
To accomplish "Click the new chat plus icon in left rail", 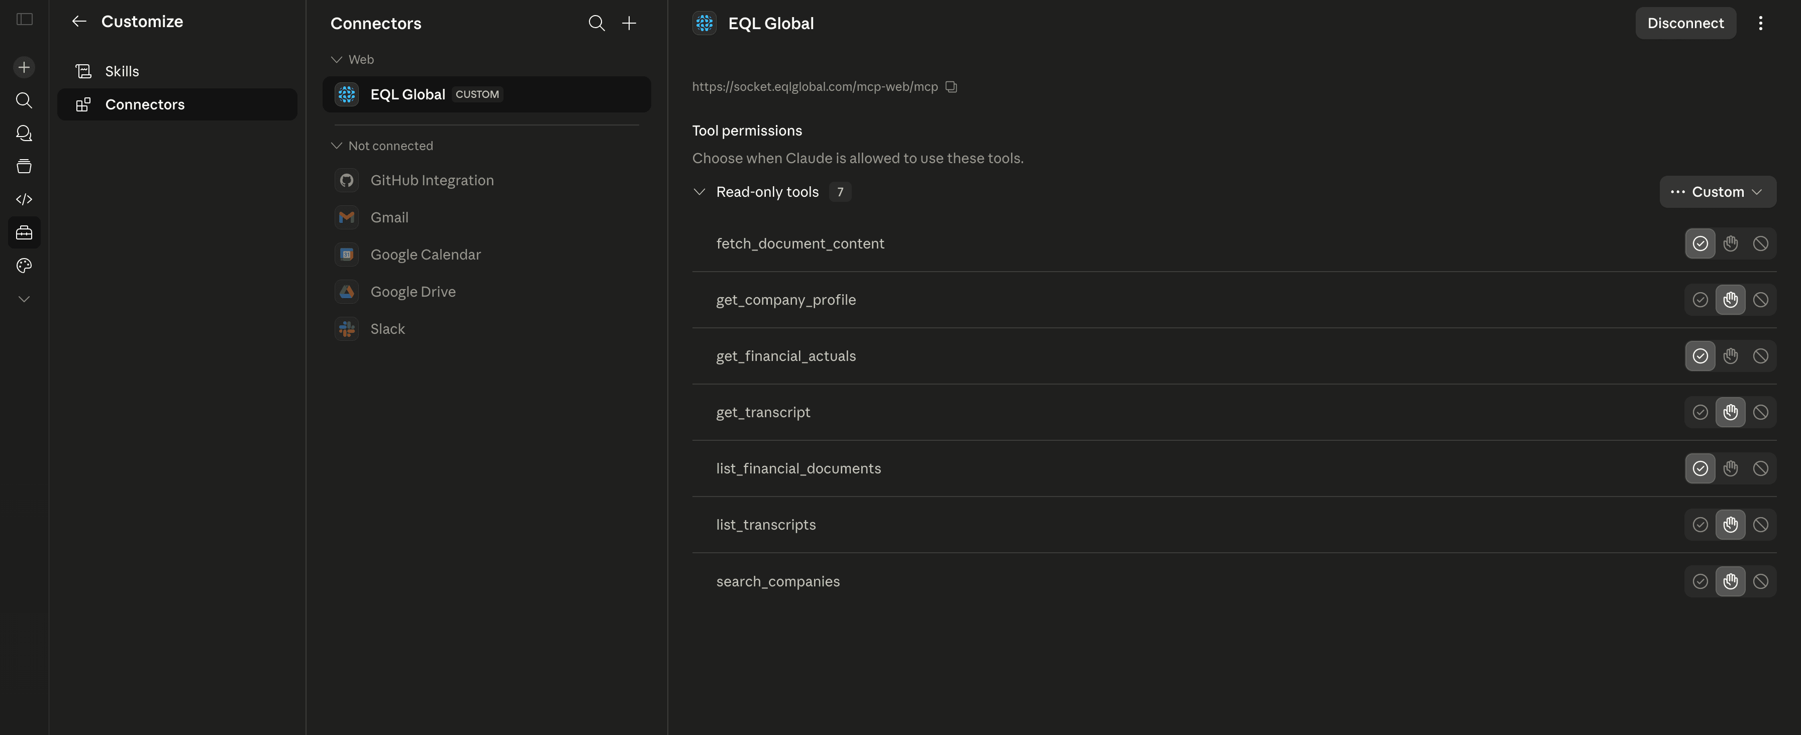I will (x=25, y=67).
